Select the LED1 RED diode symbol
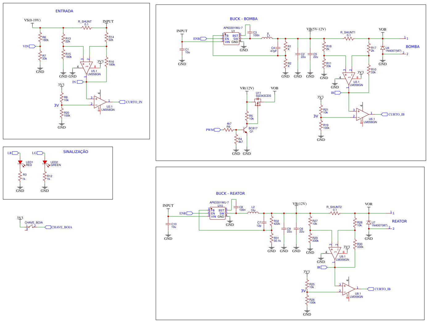The height and width of the screenshot is (323, 429). point(20,163)
